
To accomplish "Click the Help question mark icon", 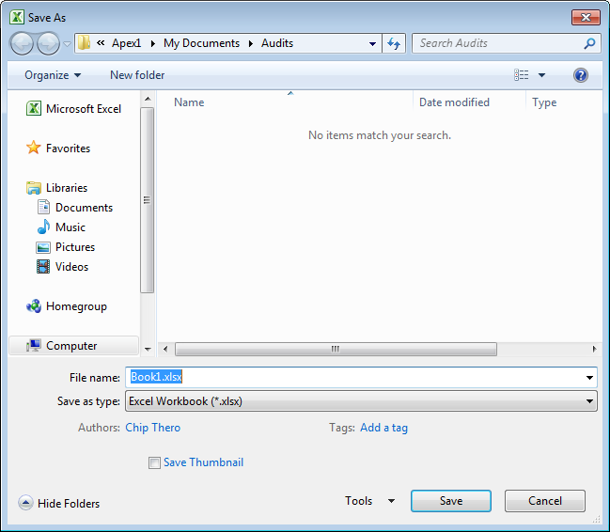I will tap(580, 75).
